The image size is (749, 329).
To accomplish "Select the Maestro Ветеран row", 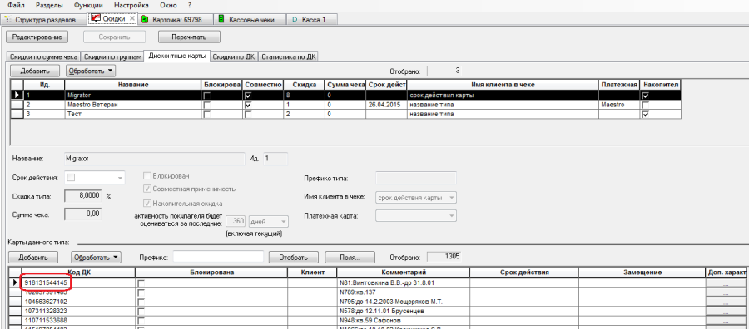I will (x=345, y=105).
